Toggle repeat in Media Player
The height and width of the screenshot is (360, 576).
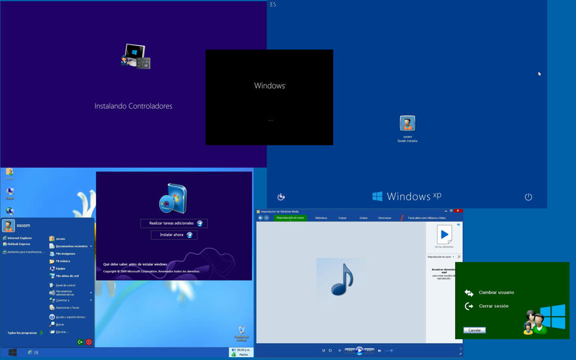tap(330, 351)
